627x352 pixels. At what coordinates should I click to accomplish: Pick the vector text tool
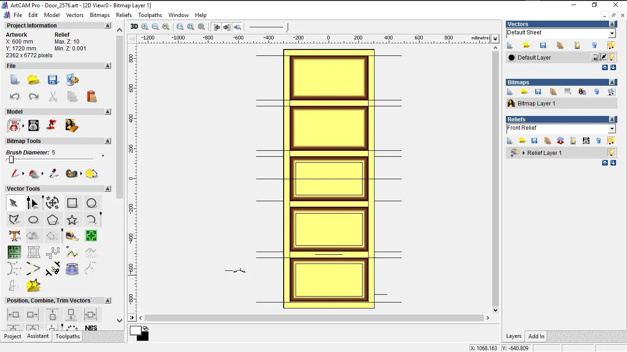tap(14, 236)
